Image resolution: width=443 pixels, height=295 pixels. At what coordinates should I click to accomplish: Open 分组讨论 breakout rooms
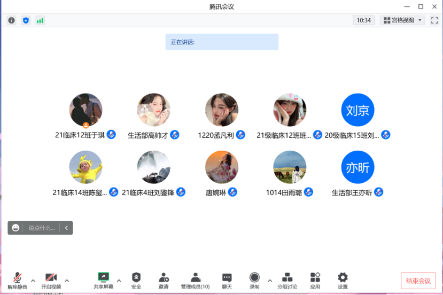point(287,280)
